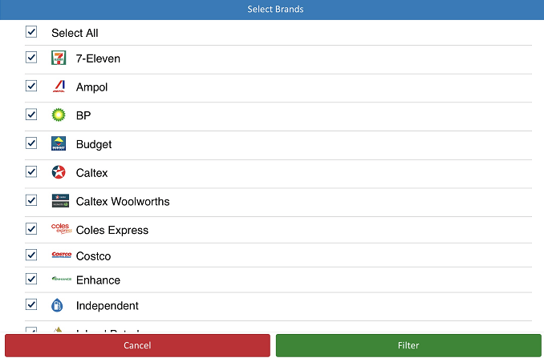Click the Coles Express label text
The image size is (544, 358).
[x=112, y=230]
